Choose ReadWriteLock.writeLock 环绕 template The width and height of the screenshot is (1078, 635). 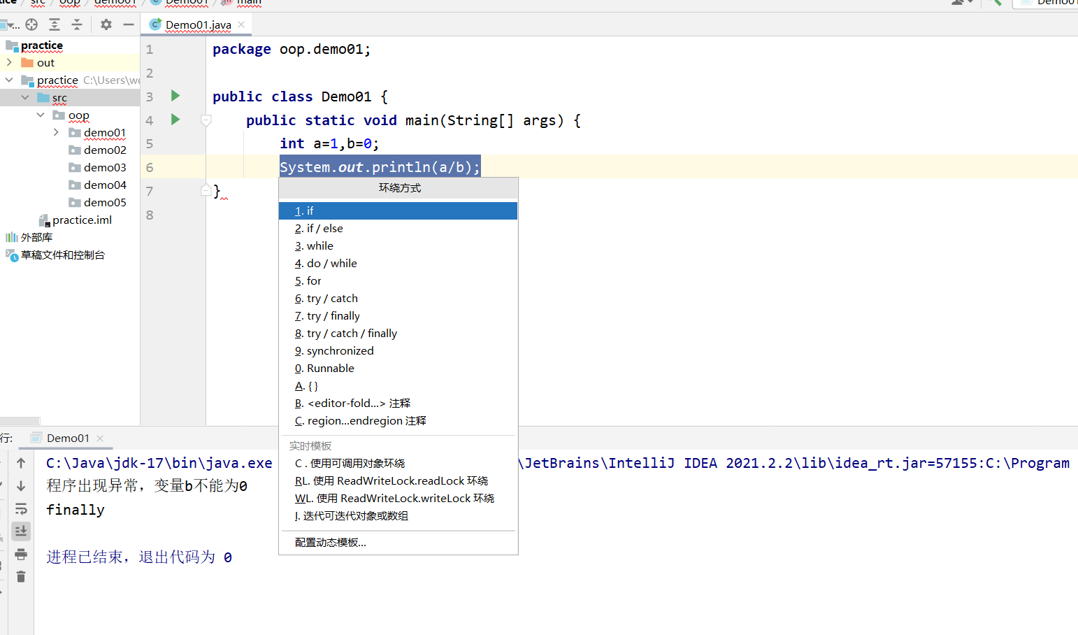(x=398, y=498)
